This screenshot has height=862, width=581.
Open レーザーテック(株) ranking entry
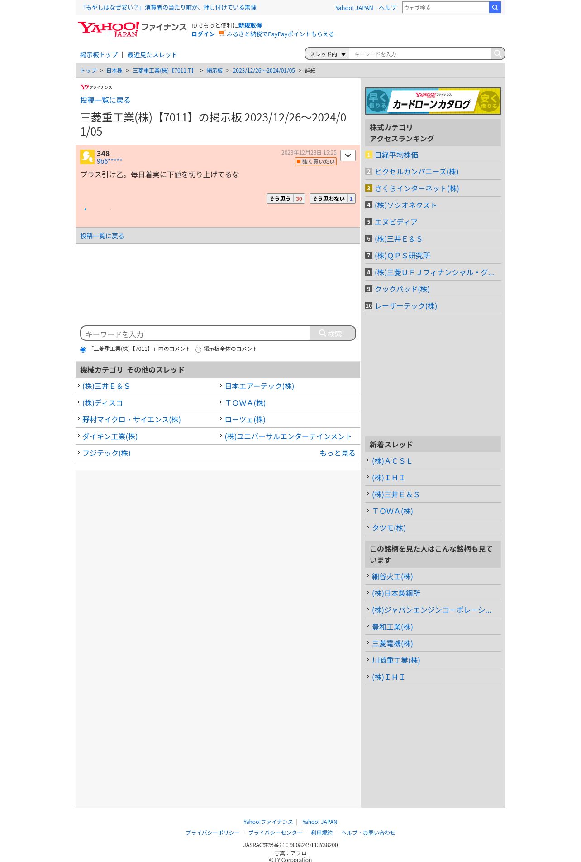click(x=406, y=306)
